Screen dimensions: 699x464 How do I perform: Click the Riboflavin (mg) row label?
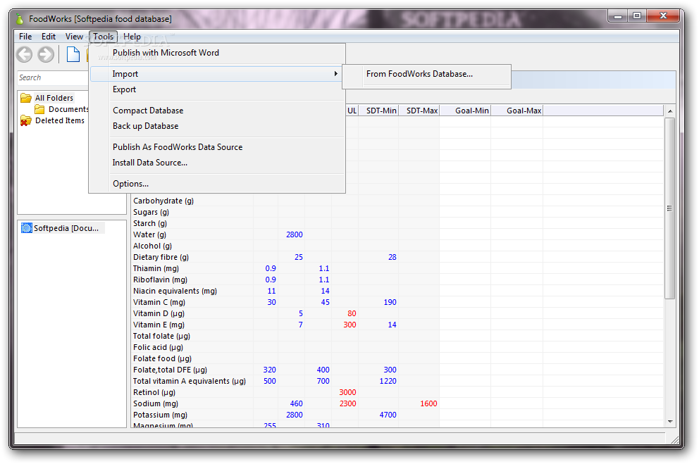(x=160, y=280)
